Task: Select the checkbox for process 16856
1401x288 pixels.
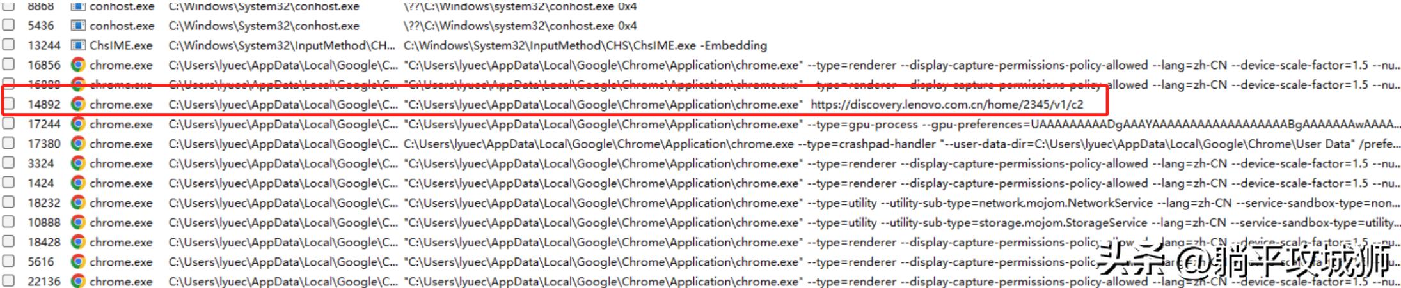Action: 8,64
